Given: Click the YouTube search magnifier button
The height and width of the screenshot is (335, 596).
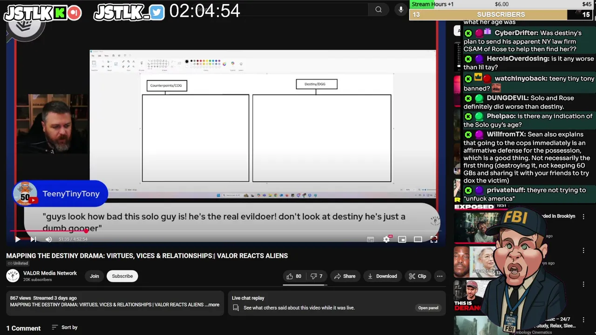Looking at the screenshot, I should [379, 9].
